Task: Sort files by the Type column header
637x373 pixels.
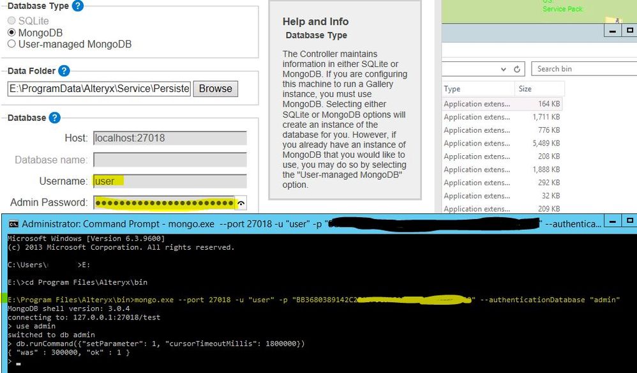Action: [x=479, y=89]
